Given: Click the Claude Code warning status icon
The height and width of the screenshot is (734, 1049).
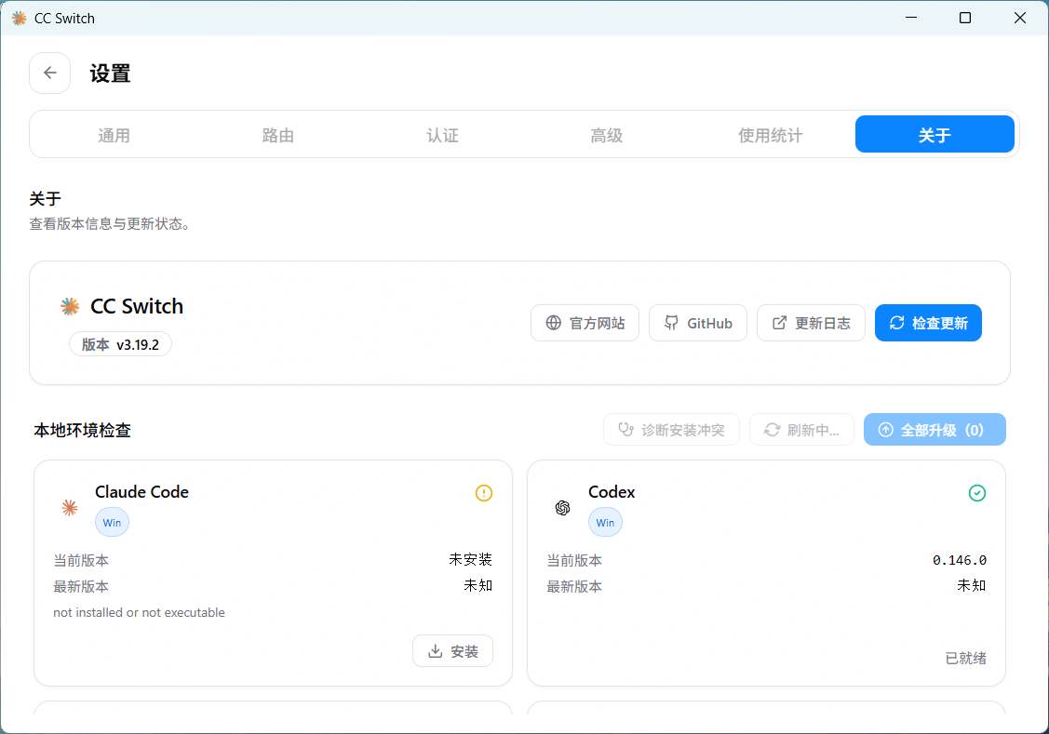Looking at the screenshot, I should coord(484,493).
